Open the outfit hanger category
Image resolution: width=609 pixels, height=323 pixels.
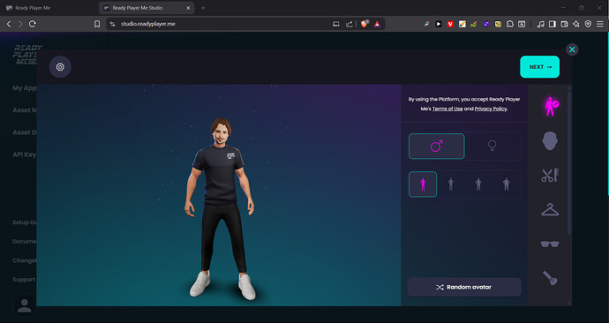pos(550,210)
